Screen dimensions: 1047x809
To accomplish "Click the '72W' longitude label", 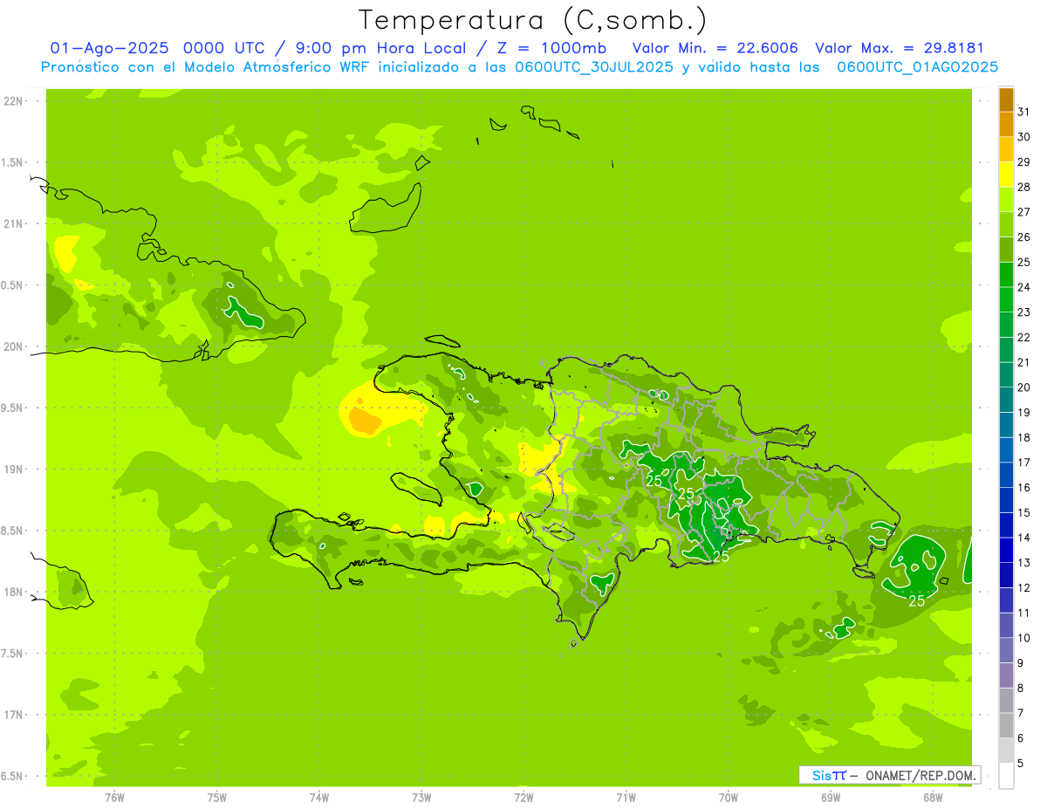I will pyautogui.click(x=523, y=798).
